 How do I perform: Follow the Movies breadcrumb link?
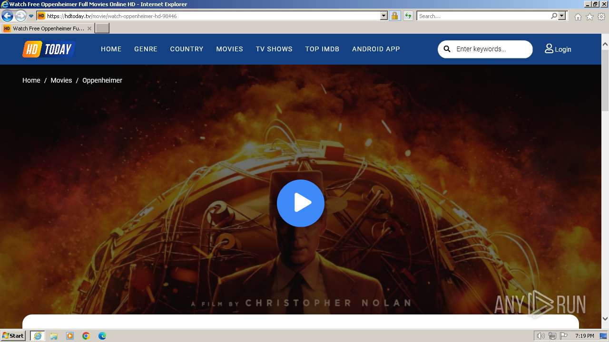click(x=61, y=80)
